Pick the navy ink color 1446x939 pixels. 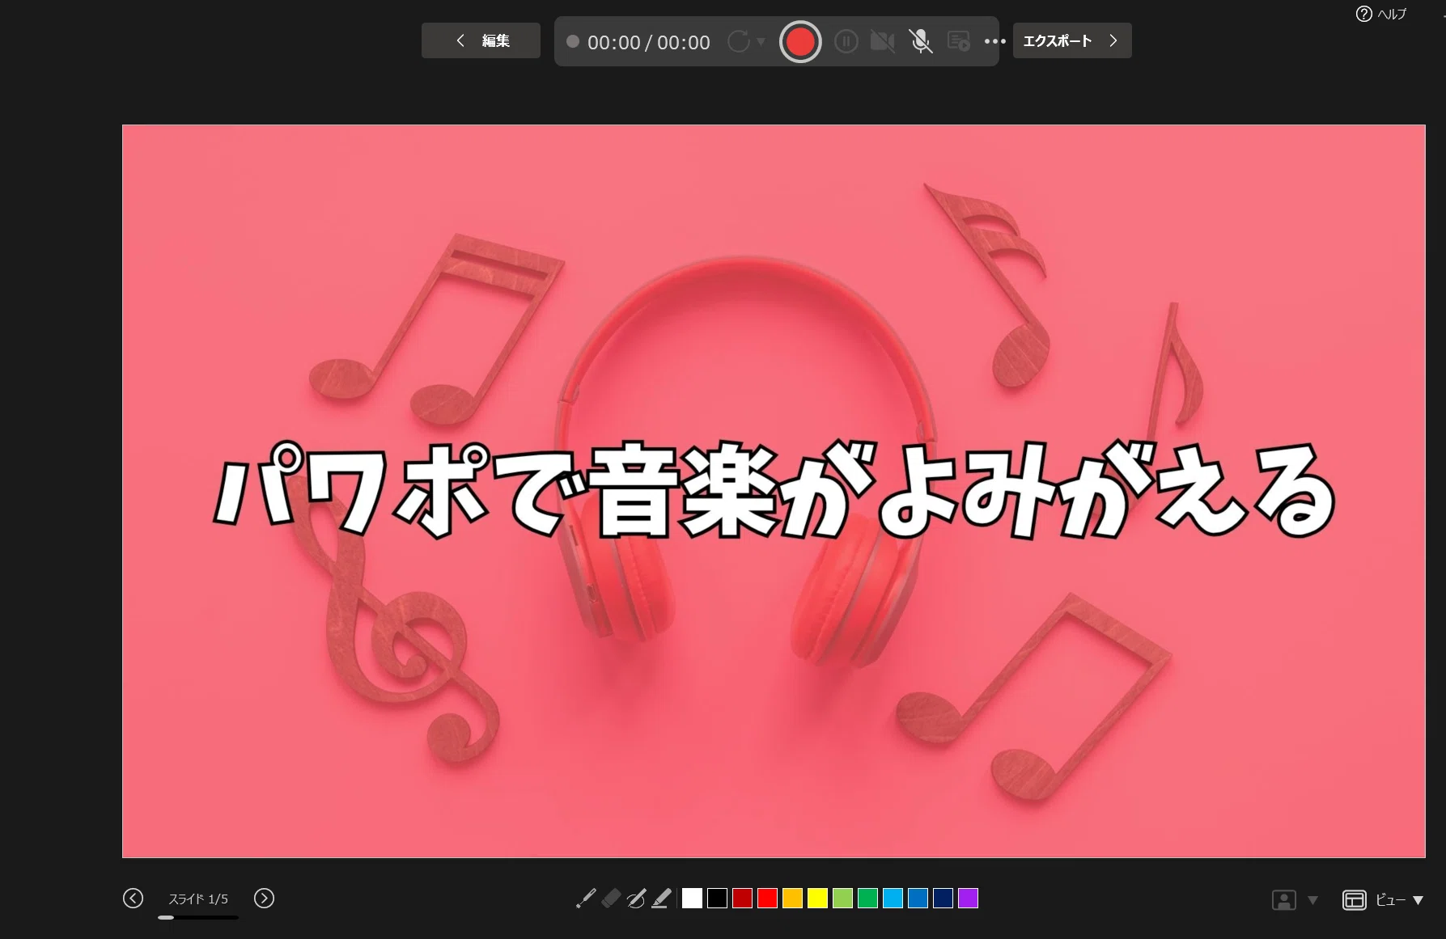[x=943, y=899]
